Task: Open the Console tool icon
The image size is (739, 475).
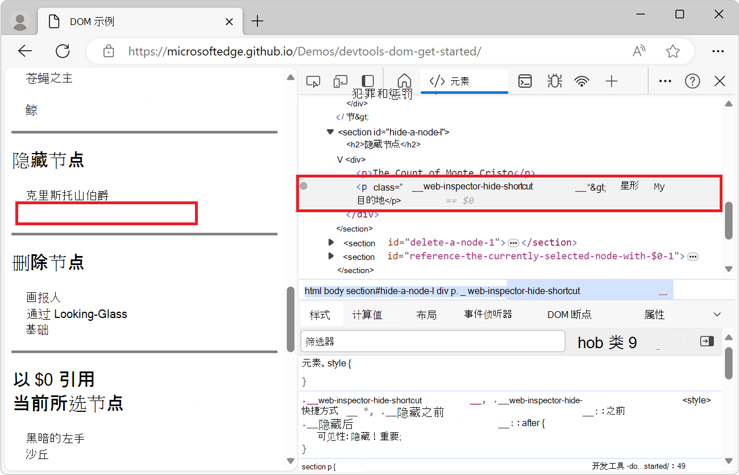Action: point(525,81)
